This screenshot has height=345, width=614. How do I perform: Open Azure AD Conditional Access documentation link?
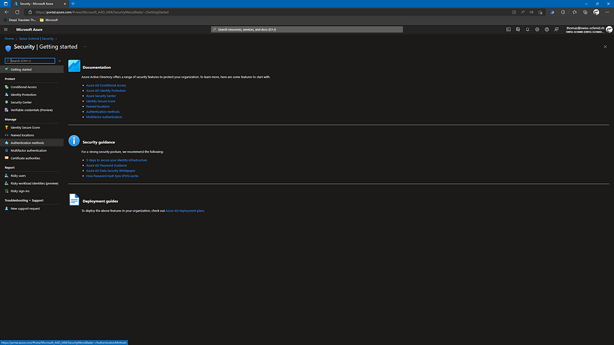(106, 85)
